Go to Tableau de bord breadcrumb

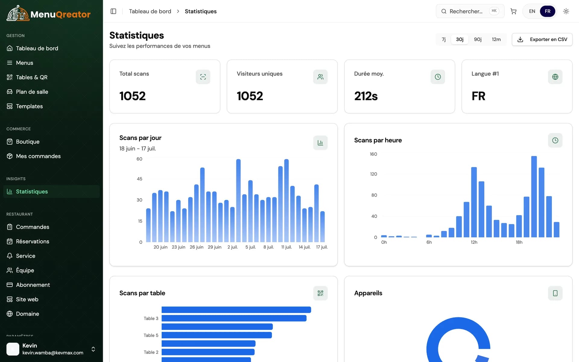point(150,11)
